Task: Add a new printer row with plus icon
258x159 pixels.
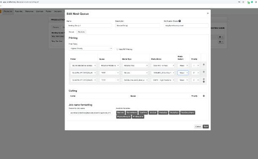Action: (204, 82)
